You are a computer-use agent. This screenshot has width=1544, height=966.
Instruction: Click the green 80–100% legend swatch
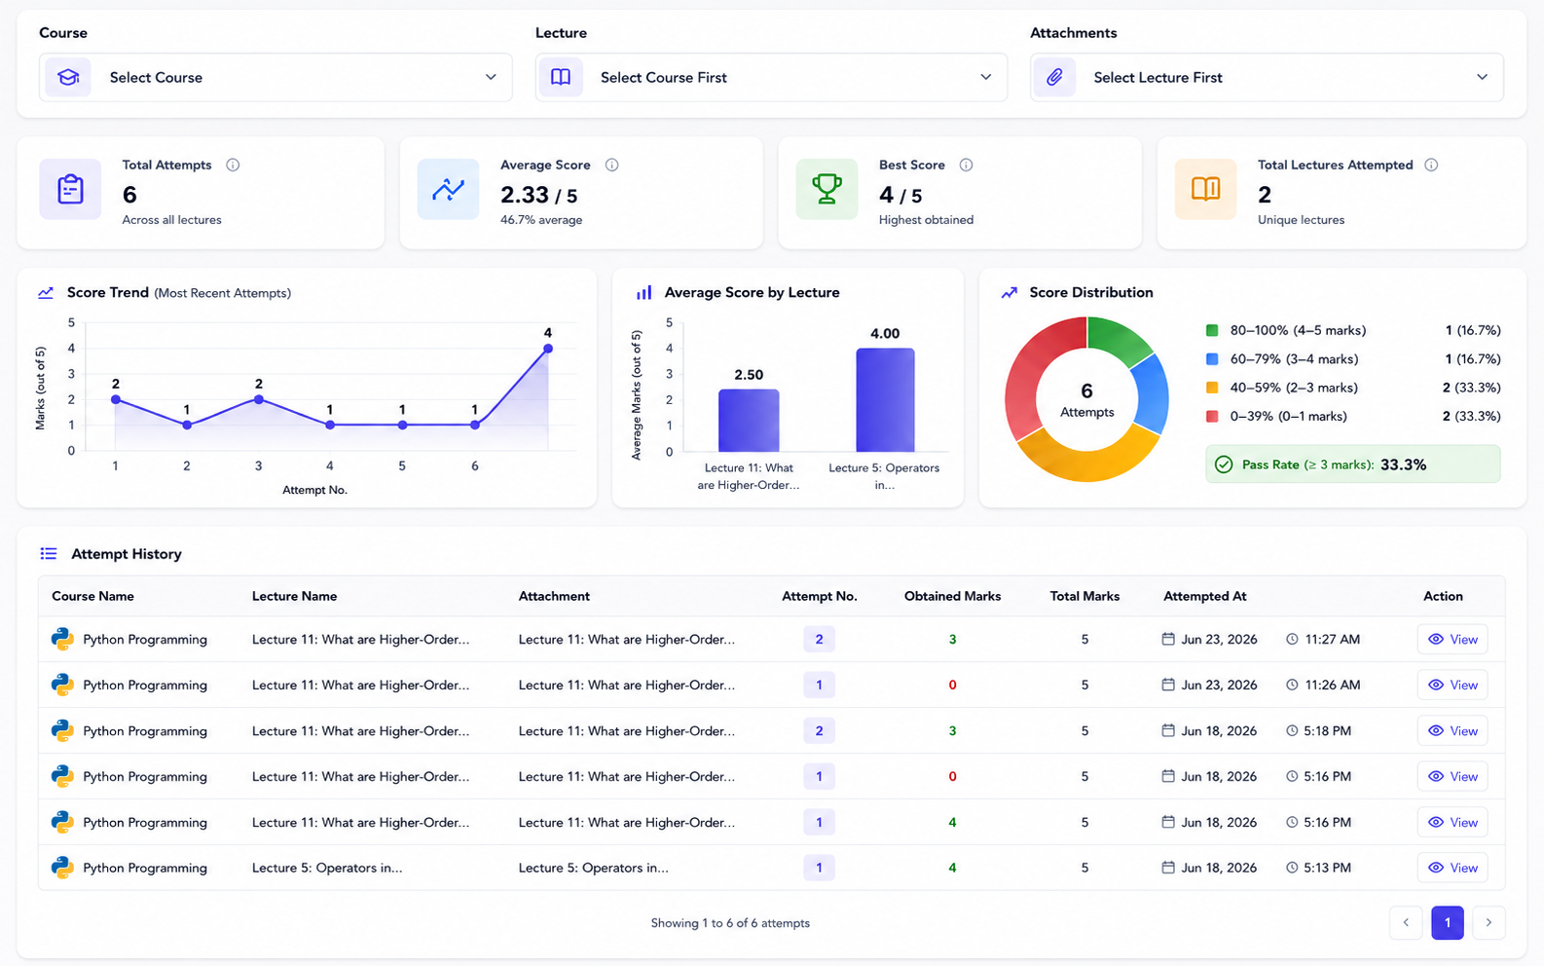[x=1212, y=330]
